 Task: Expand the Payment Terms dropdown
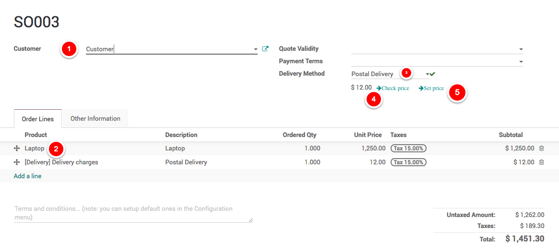click(521, 62)
